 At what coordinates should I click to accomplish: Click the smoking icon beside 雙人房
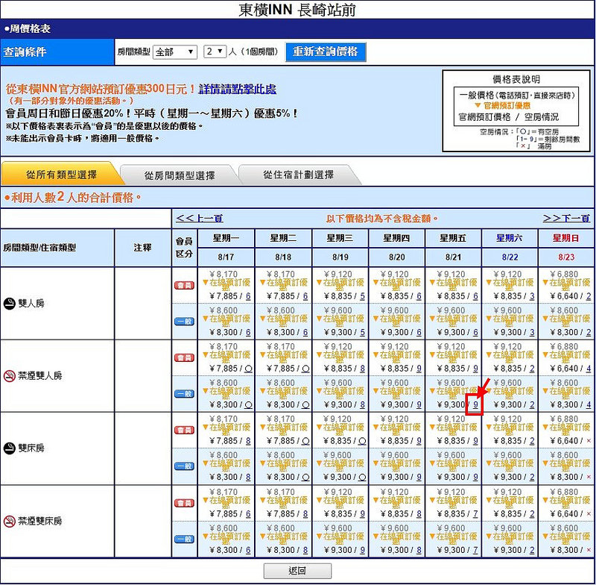(x=9, y=304)
